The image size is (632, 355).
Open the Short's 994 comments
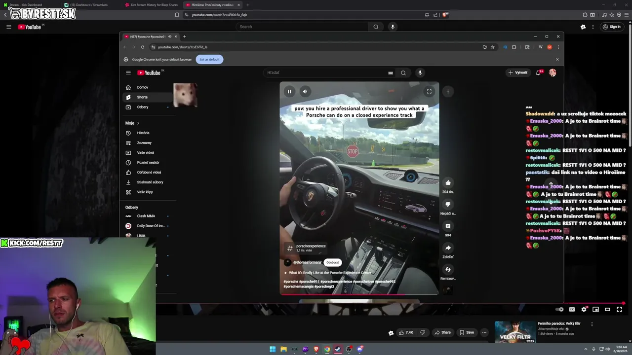(x=448, y=226)
